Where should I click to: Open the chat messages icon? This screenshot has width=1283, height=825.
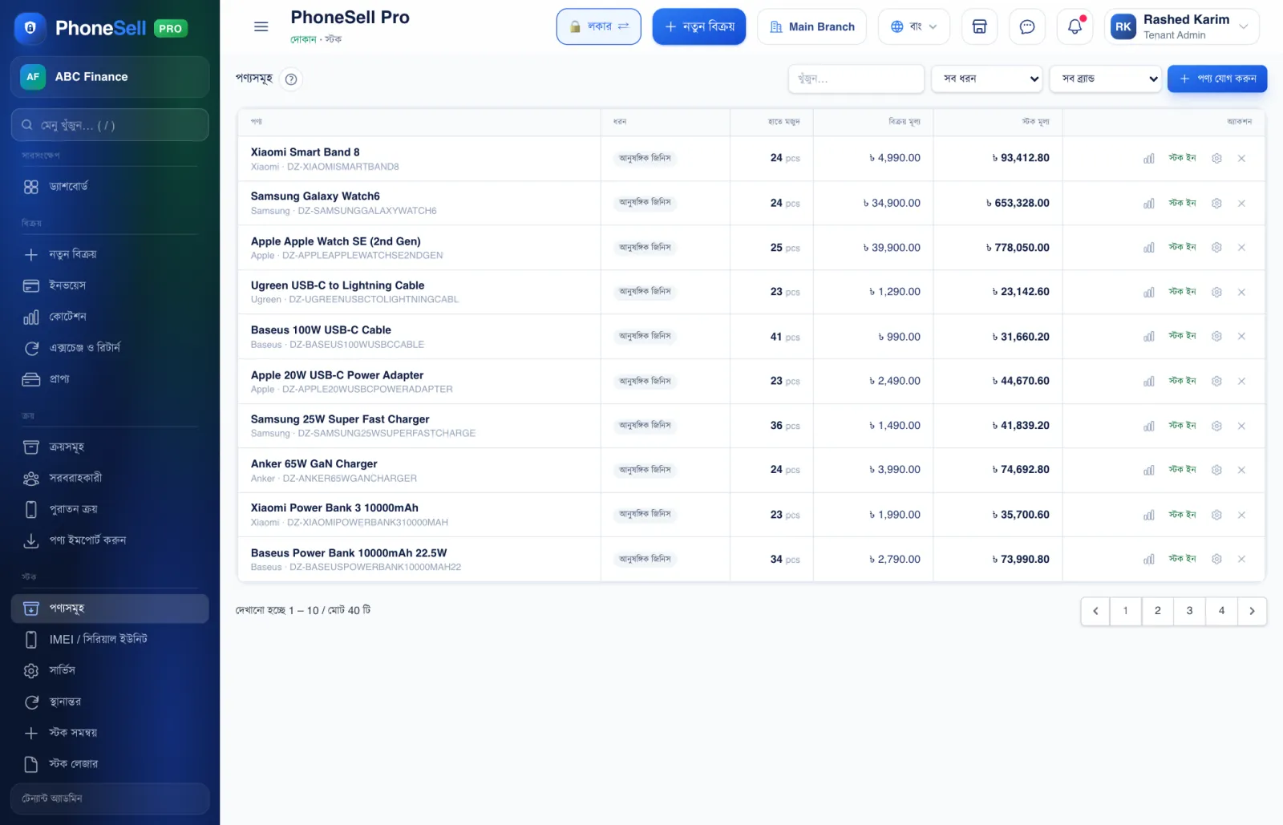[x=1026, y=26]
